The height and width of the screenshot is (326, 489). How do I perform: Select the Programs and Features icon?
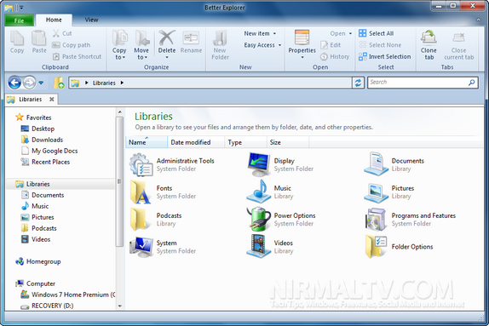[376, 220]
